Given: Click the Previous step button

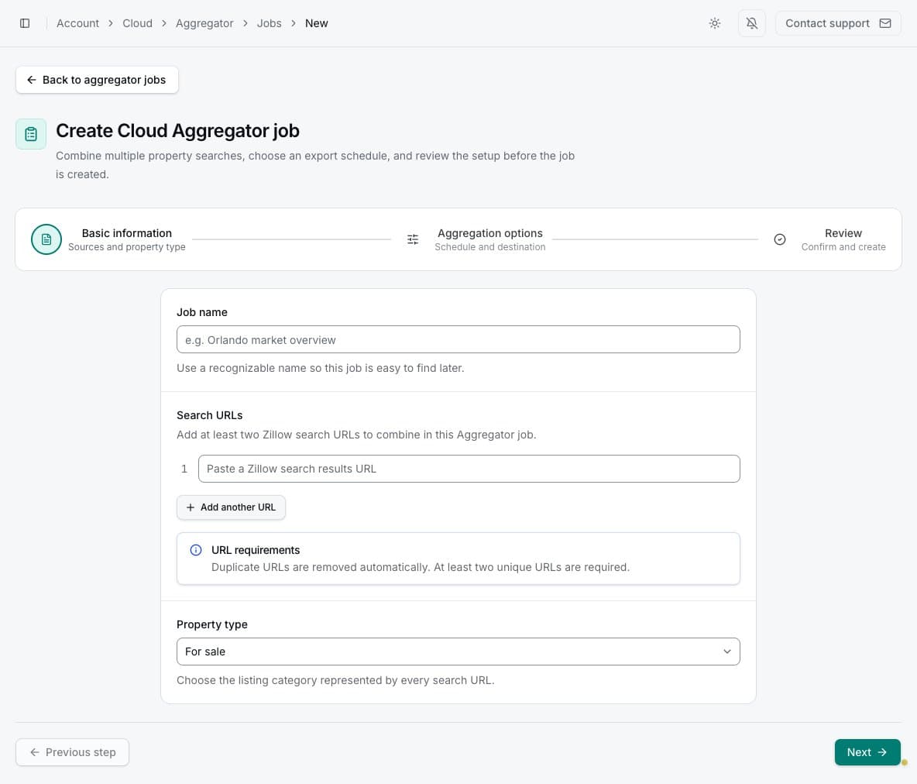Looking at the screenshot, I should tap(73, 752).
